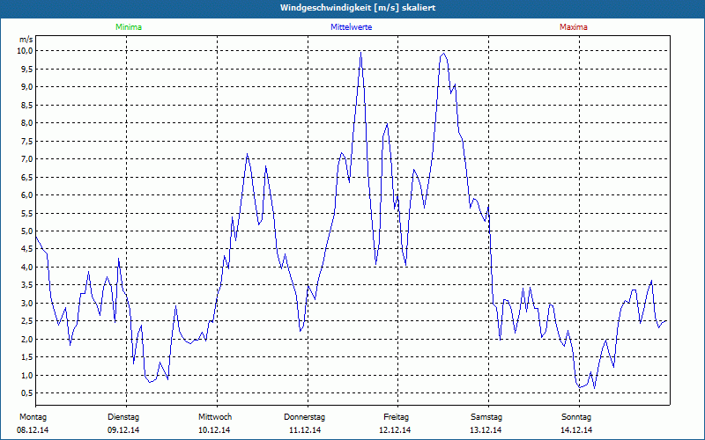Viewport: 705px width, 440px height.
Task: Click the Mittwoch day label
Action: click(215, 417)
